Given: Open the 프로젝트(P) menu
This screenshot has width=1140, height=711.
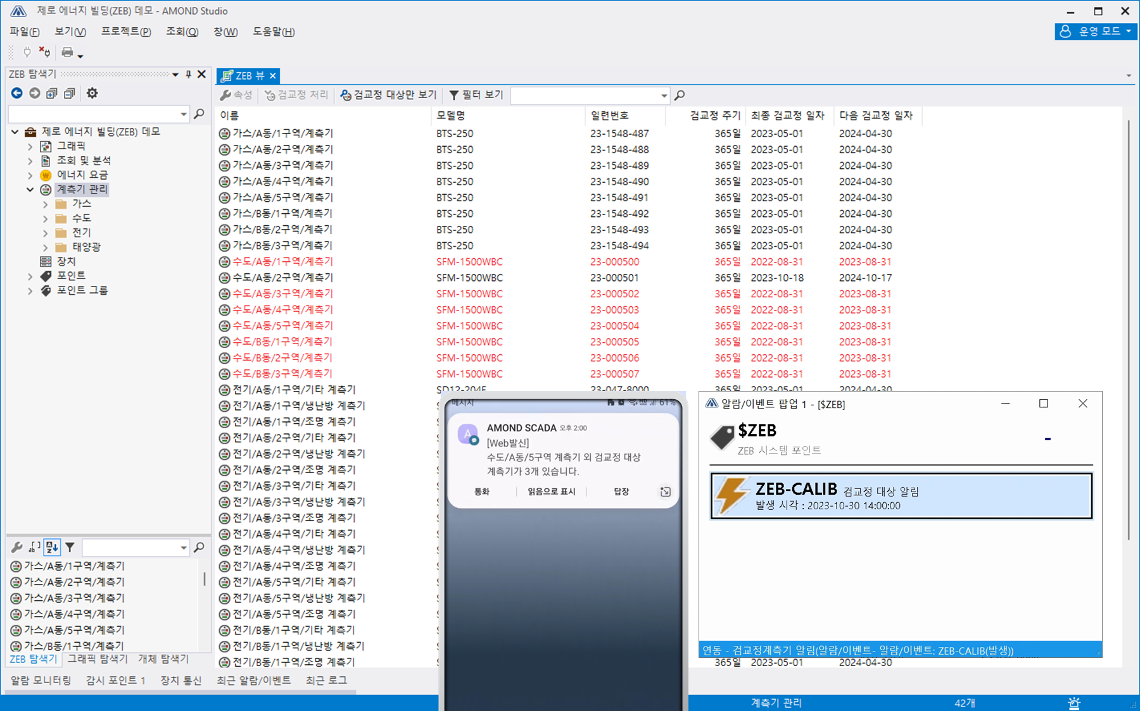Looking at the screenshot, I should [126, 32].
